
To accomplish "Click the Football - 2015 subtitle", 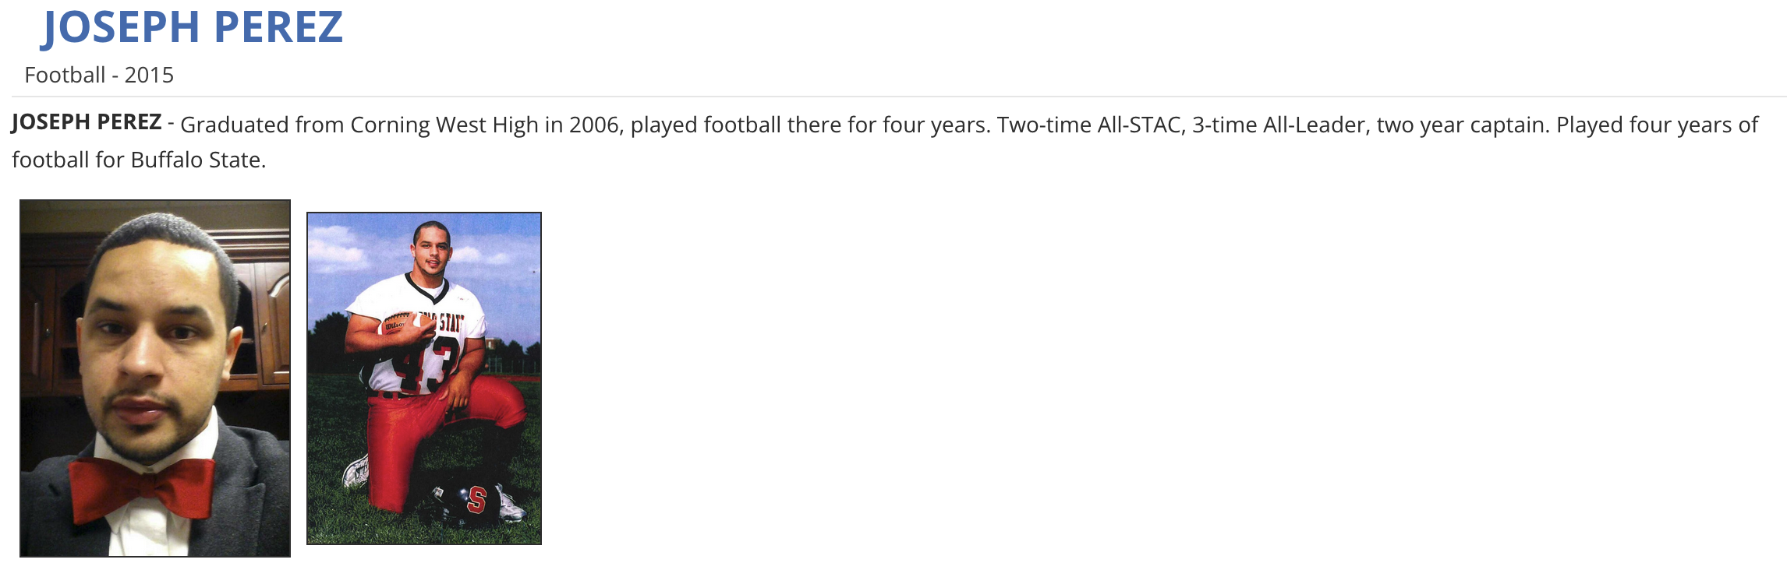I will point(99,75).
